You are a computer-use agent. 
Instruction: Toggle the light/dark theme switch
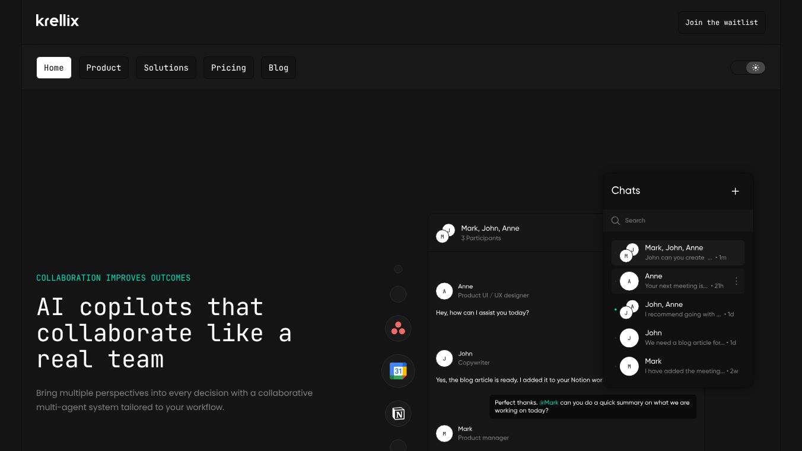[x=748, y=68]
